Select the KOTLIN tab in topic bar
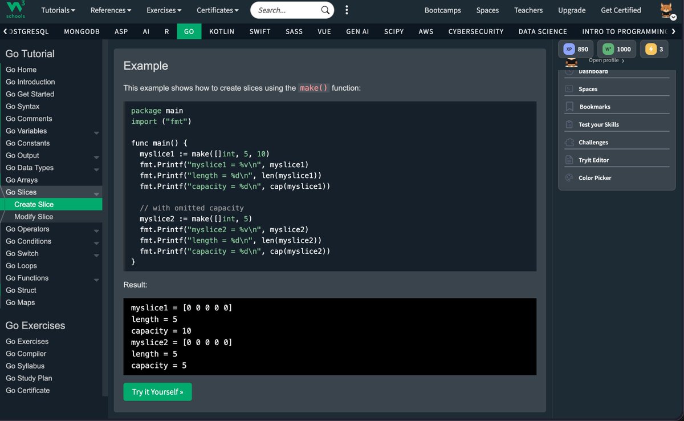 pos(222,31)
